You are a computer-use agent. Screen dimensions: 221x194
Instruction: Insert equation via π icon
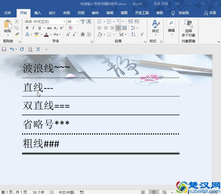pyautogui.click(x=38, y=49)
